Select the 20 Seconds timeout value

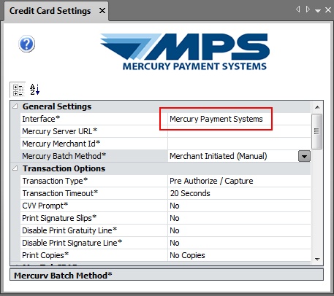pos(190,193)
